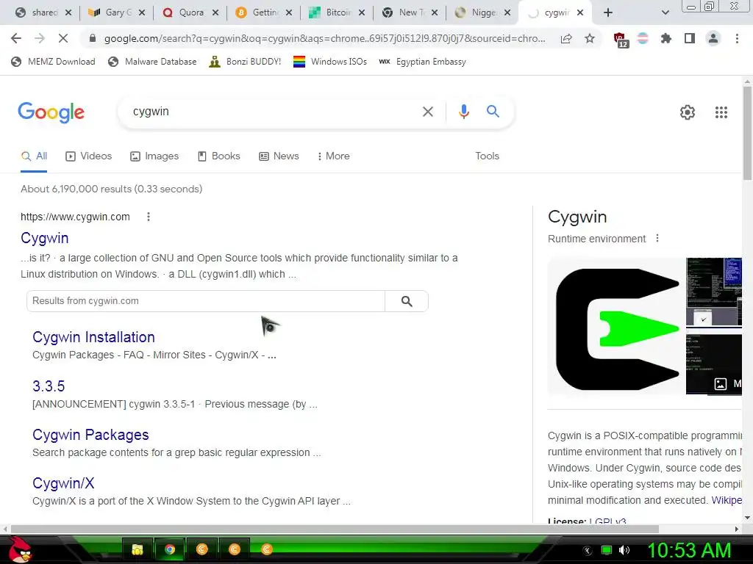Click the Google logo
This screenshot has height=564, width=753.
coord(51,112)
